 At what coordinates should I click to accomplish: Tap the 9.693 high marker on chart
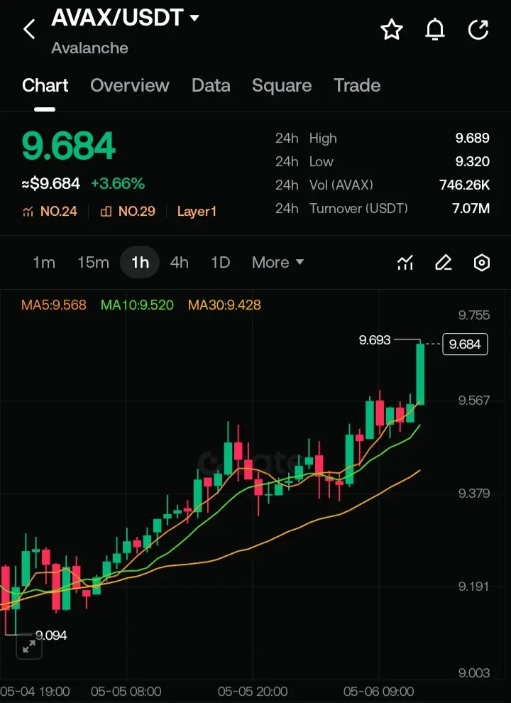point(375,340)
